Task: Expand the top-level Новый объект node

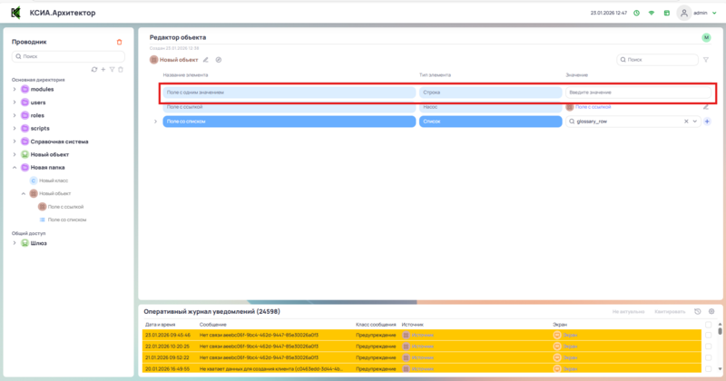Action: [15, 154]
